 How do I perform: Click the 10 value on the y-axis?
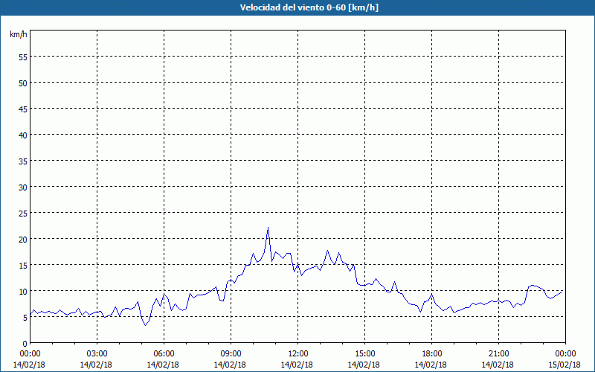point(23,291)
